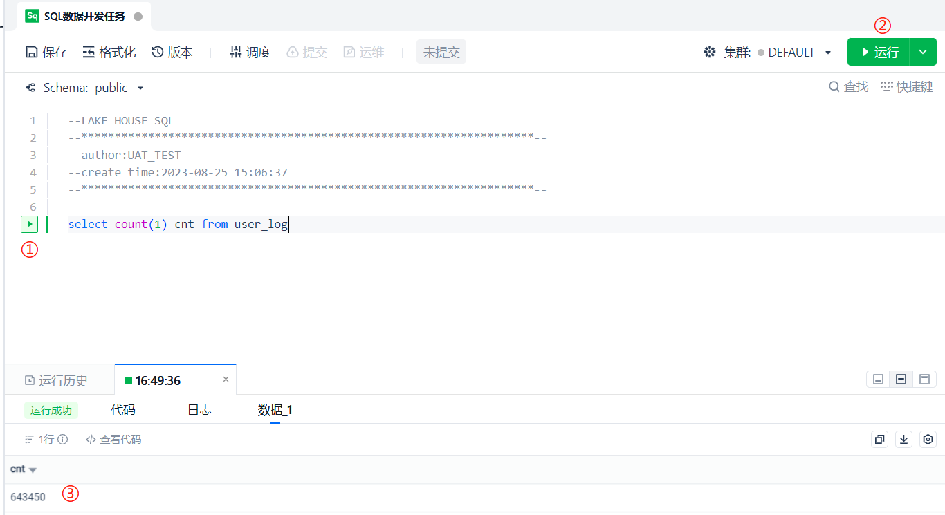The image size is (945, 515).
Task: Click the green 运行 button
Action: (x=879, y=53)
